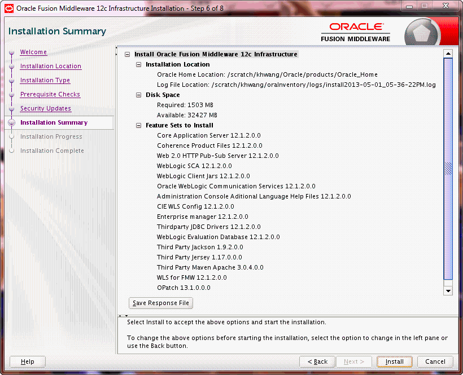
Task: Select WebLogic SCA 12.1.2.0.0 row
Action: pyautogui.click(x=194, y=166)
